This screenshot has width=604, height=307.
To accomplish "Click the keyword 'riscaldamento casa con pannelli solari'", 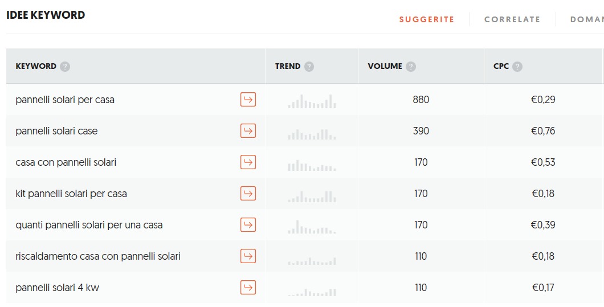I will click(98, 256).
